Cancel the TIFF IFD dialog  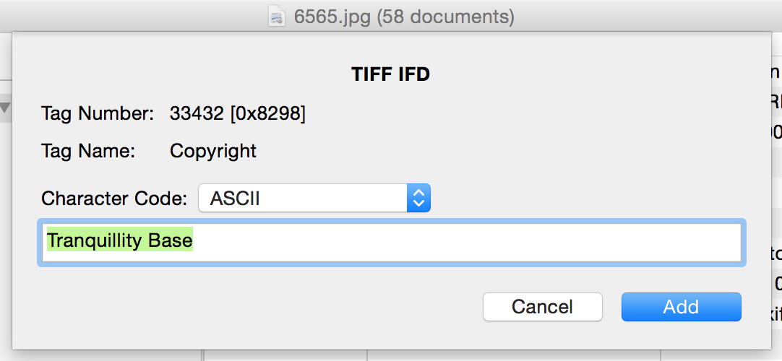542,307
